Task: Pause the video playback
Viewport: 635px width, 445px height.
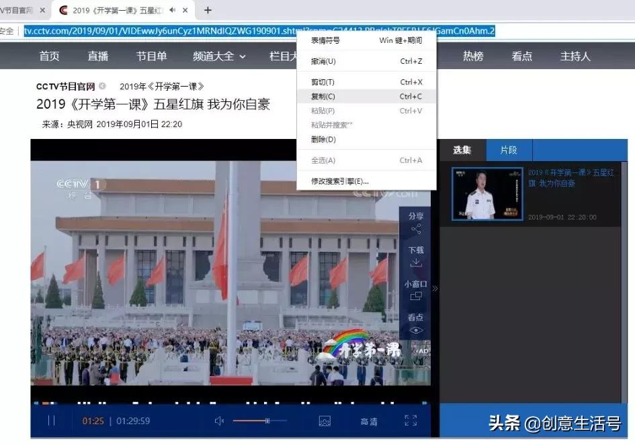Action: click(x=51, y=421)
